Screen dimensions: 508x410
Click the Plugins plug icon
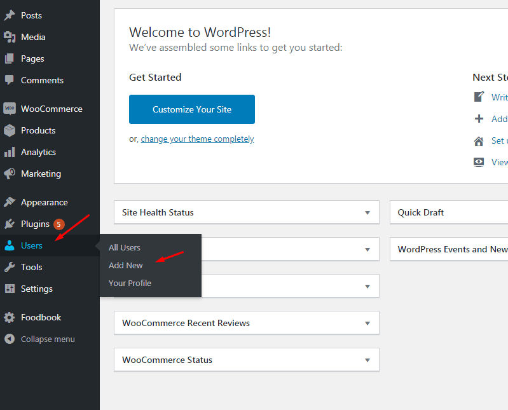(x=10, y=224)
